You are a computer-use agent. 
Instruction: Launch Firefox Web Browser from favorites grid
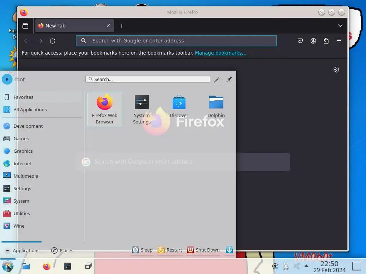(x=105, y=109)
